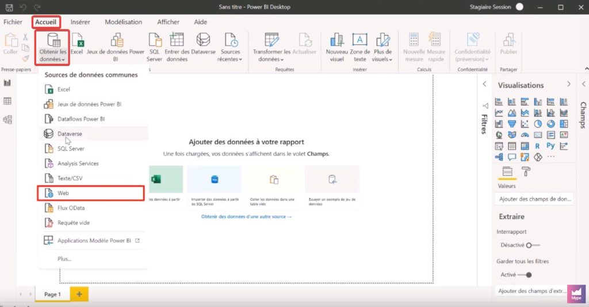Open the Modélisation ribbon tab
This screenshot has width=589, height=307.
tap(123, 22)
